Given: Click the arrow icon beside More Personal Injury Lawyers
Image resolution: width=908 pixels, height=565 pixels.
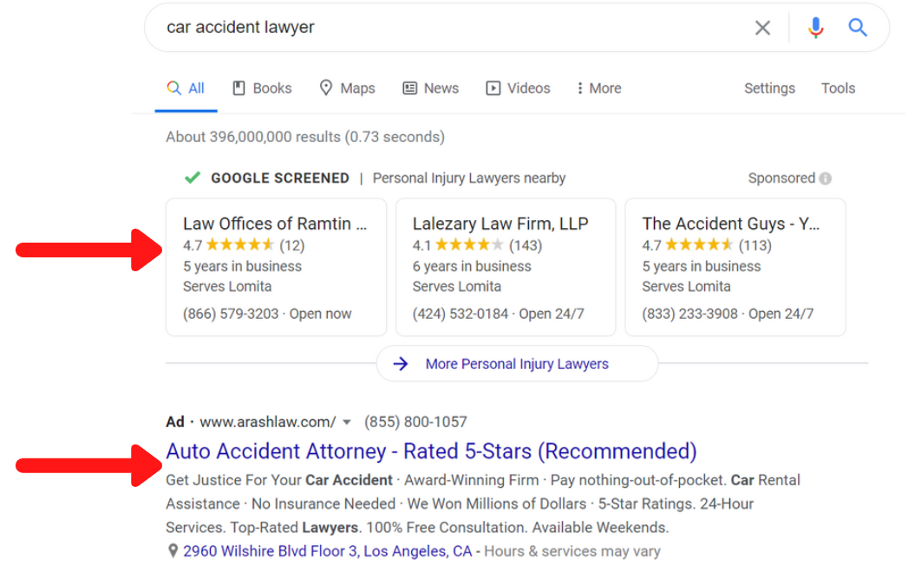Looking at the screenshot, I should point(400,364).
